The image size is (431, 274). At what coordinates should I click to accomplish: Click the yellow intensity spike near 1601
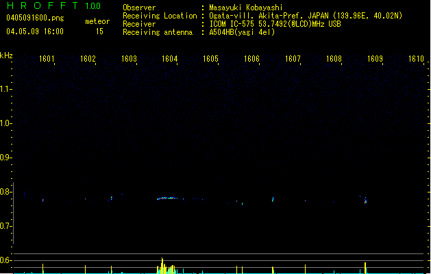coord(42,269)
